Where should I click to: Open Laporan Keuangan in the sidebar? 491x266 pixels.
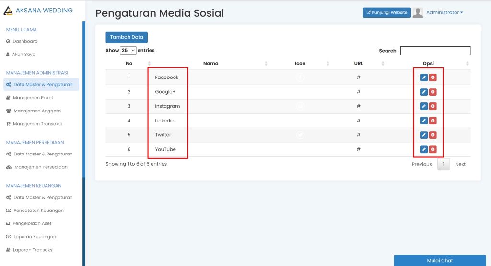point(34,237)
